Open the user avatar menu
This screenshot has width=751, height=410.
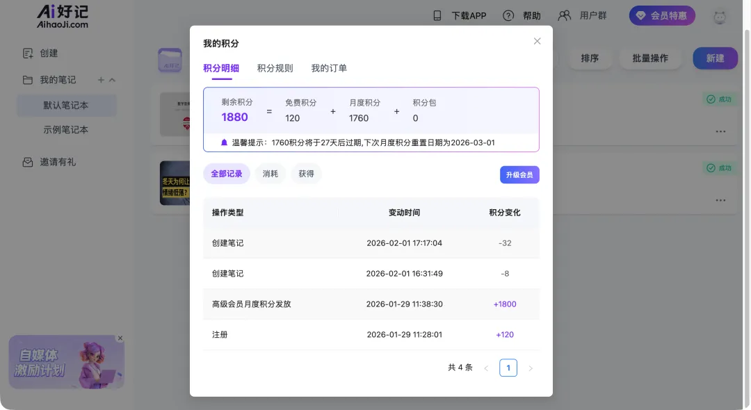click(720, 16)
